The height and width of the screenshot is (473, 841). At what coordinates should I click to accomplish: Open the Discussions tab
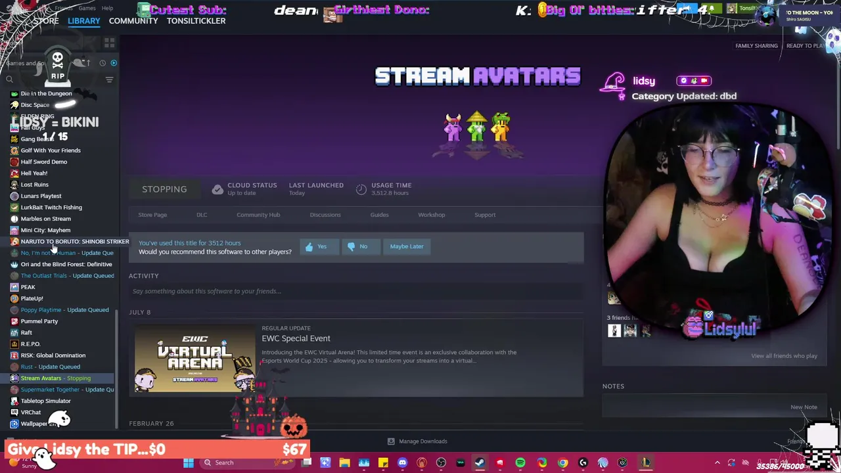click(x=325, y=215)
